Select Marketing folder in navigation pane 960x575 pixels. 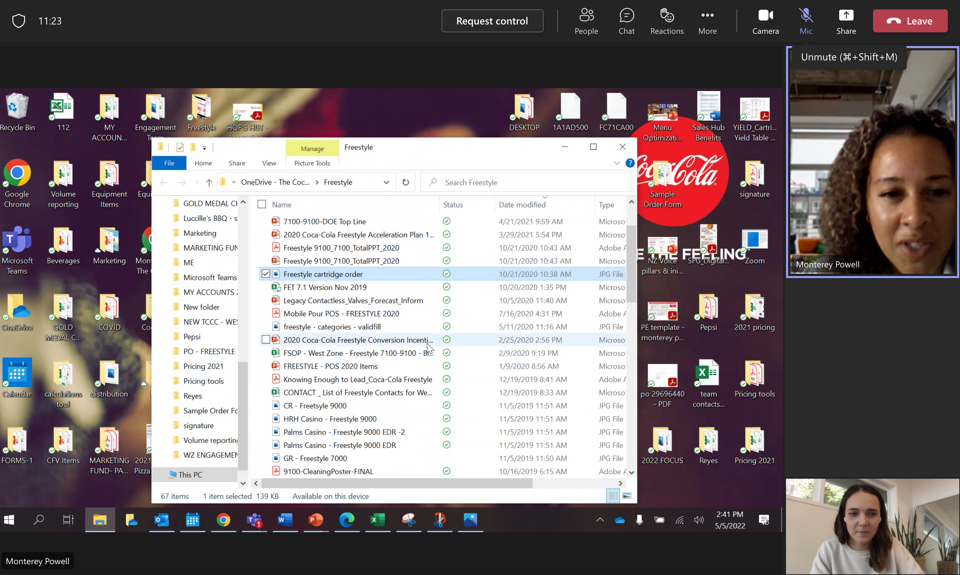tap(200, 233)
